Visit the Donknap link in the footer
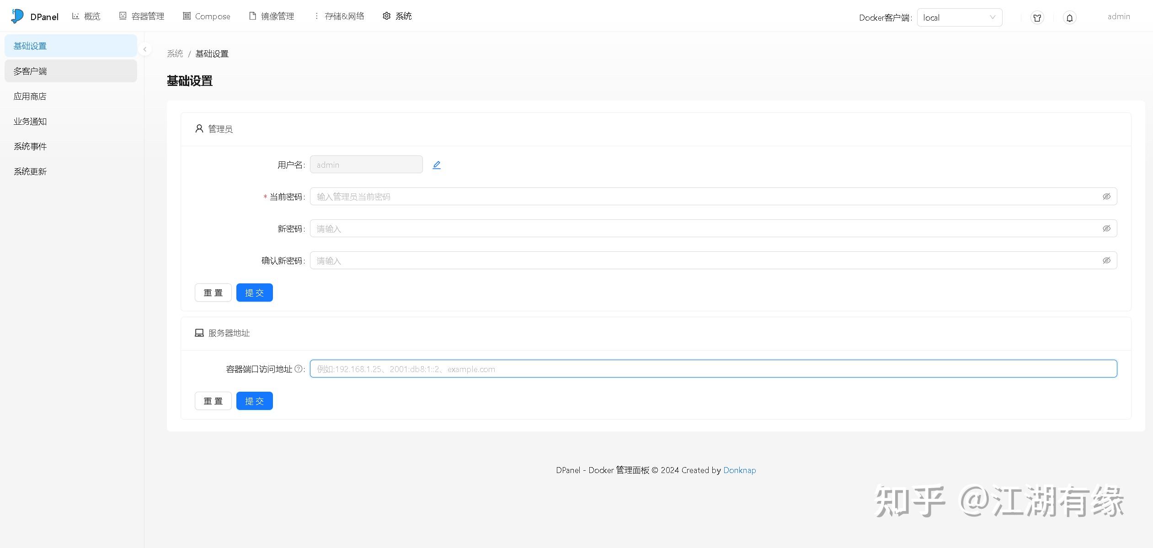Screen dimensions: 1153x548 pos(739,470)
